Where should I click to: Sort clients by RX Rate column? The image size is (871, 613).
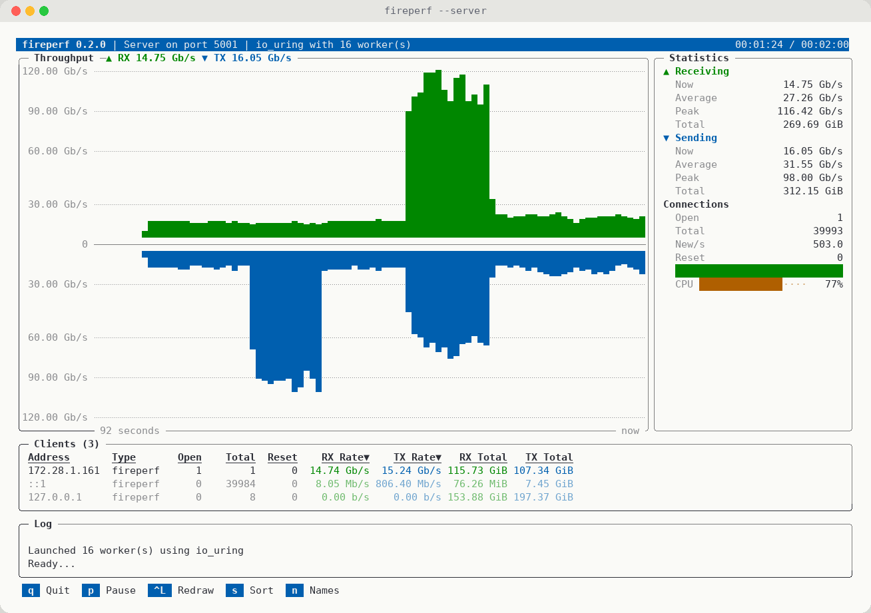346,457
